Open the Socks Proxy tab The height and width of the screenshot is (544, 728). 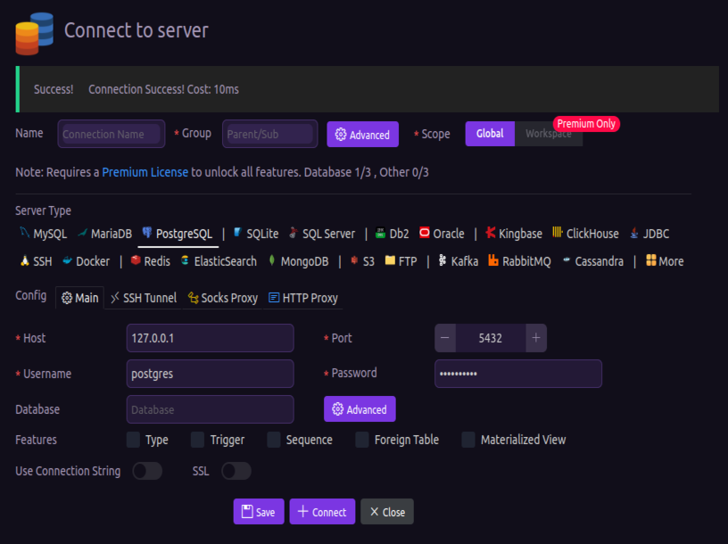[x=222, y=298]
